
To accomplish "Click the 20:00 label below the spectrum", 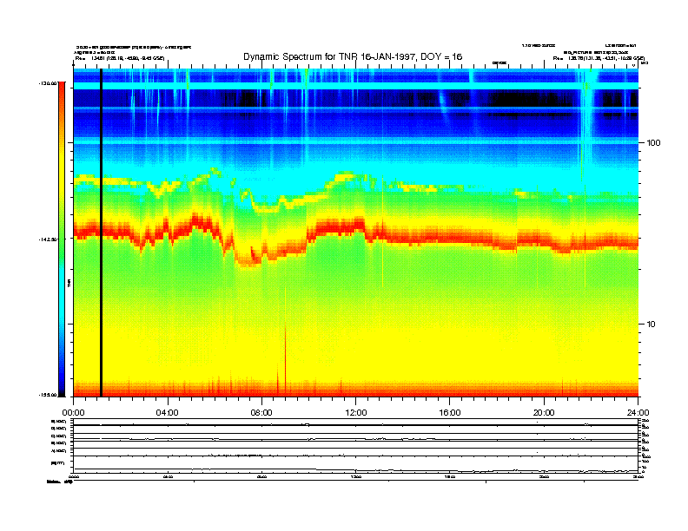I will point(544,412).
